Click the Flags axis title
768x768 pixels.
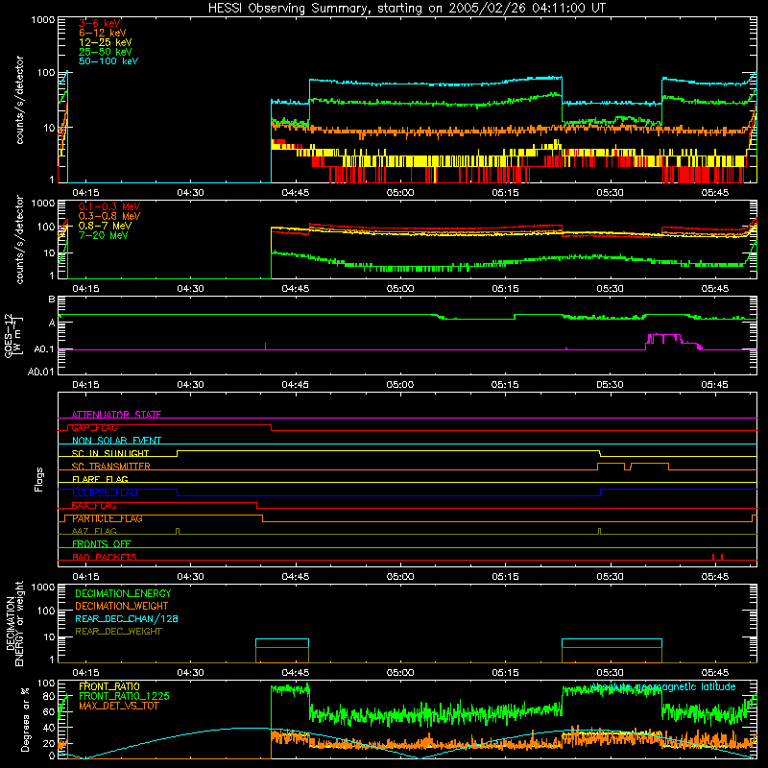point(38,479)
